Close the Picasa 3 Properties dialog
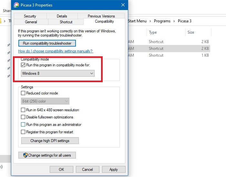 pyautogui.click(x=123, y=5)
